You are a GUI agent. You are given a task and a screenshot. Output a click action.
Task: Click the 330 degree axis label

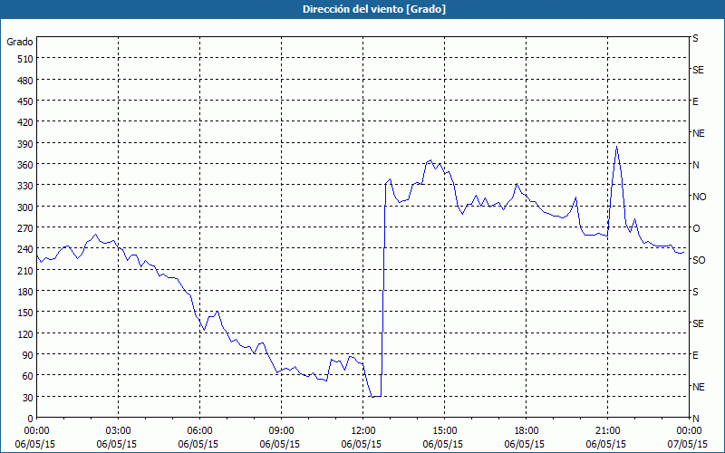pos(25,186)
